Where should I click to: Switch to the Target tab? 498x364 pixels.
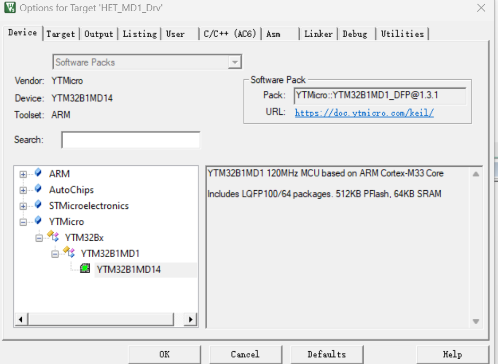coord(61,34)
